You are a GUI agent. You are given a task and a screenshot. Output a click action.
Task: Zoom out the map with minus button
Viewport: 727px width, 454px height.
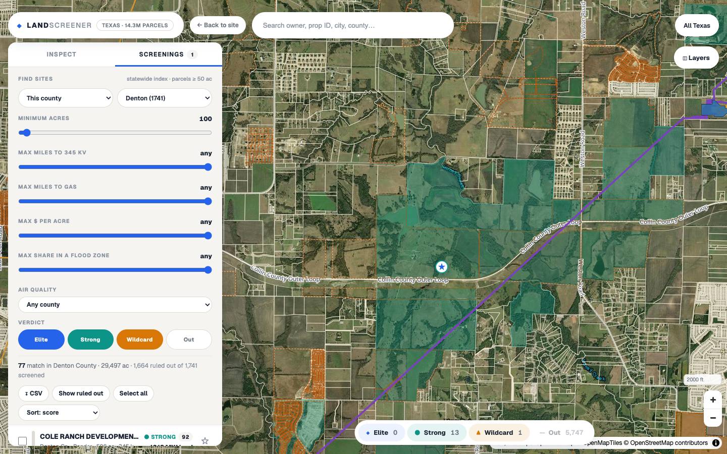pyautogui.click(x=713, y=418)
